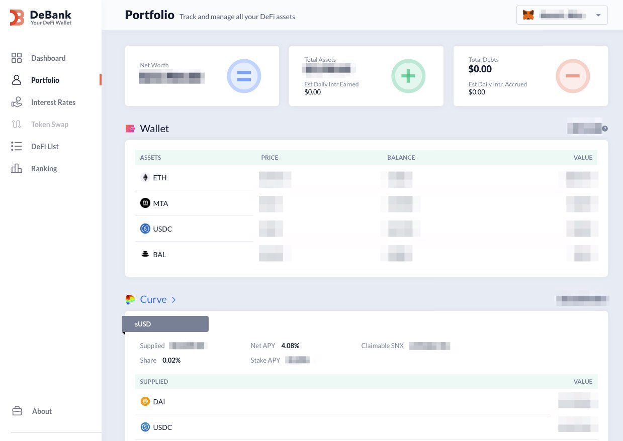Click the MTA token icon
Viewport: 623px width, 441px height.
(x=145, y=203)
